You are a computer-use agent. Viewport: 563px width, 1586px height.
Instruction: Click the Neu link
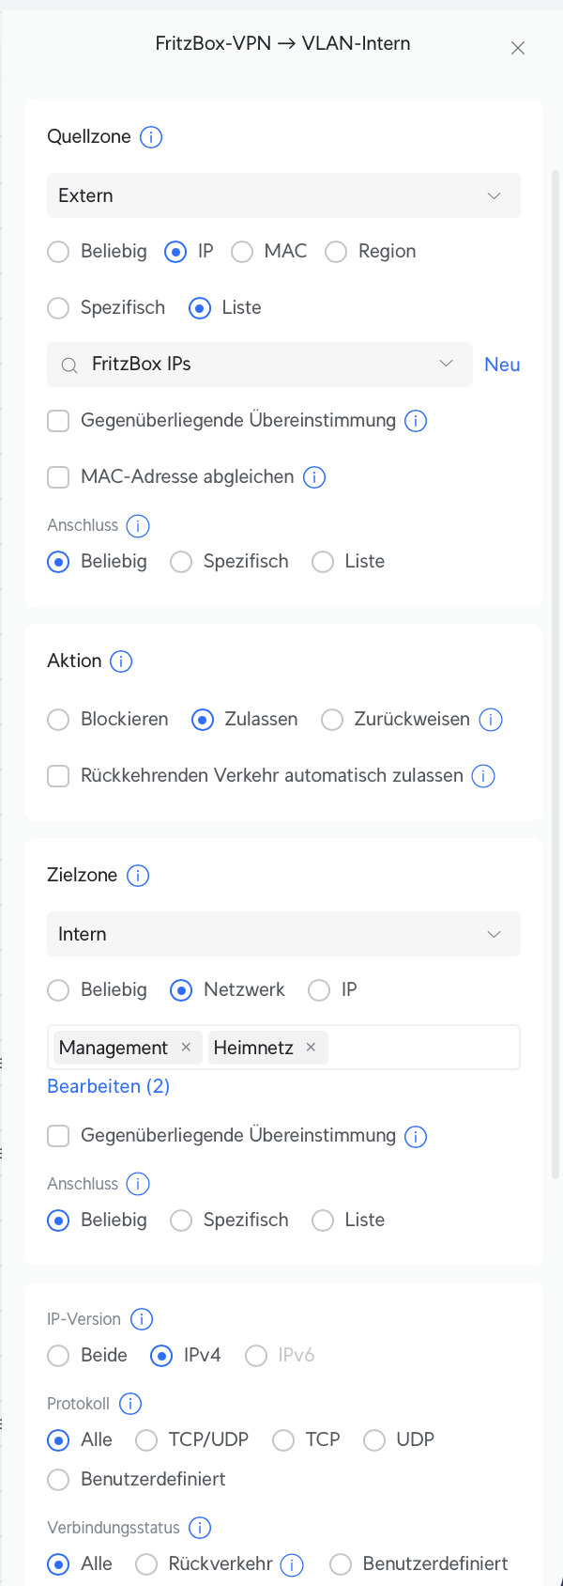[502, 365]
